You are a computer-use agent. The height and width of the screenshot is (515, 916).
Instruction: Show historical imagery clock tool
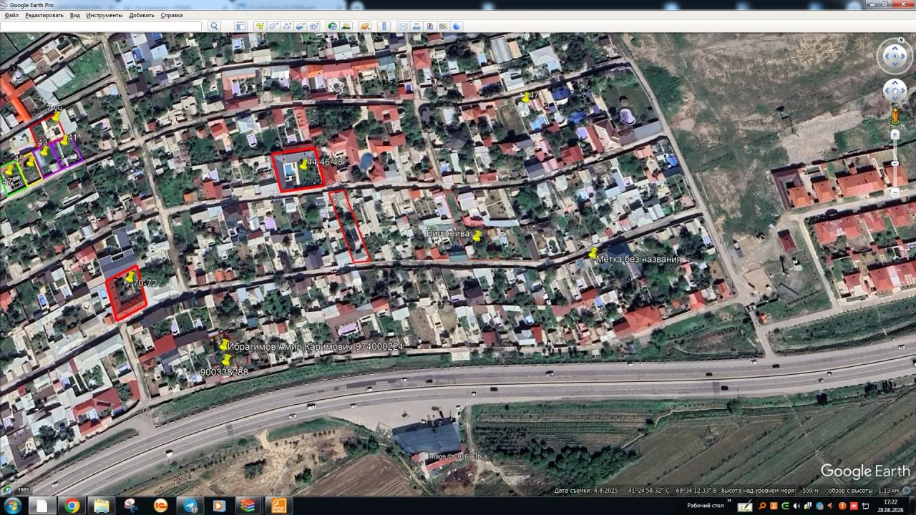point(333,26)
